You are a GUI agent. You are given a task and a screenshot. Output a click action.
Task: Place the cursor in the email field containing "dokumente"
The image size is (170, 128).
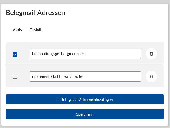tap(85, 77)
